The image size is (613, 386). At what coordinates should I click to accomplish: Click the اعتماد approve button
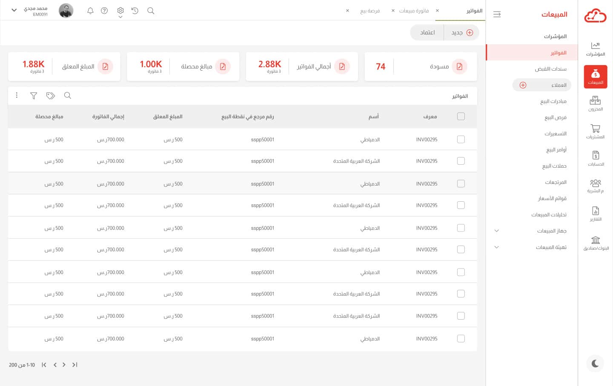[427, 33]
